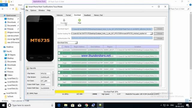
Task: Expand the Scatter-loading File path dropdown
Action: [151, 33]
